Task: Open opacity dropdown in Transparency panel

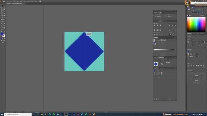Action: (x=169, y=60)
